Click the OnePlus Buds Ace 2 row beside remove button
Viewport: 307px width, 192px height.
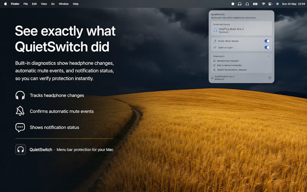pos(224,78)
